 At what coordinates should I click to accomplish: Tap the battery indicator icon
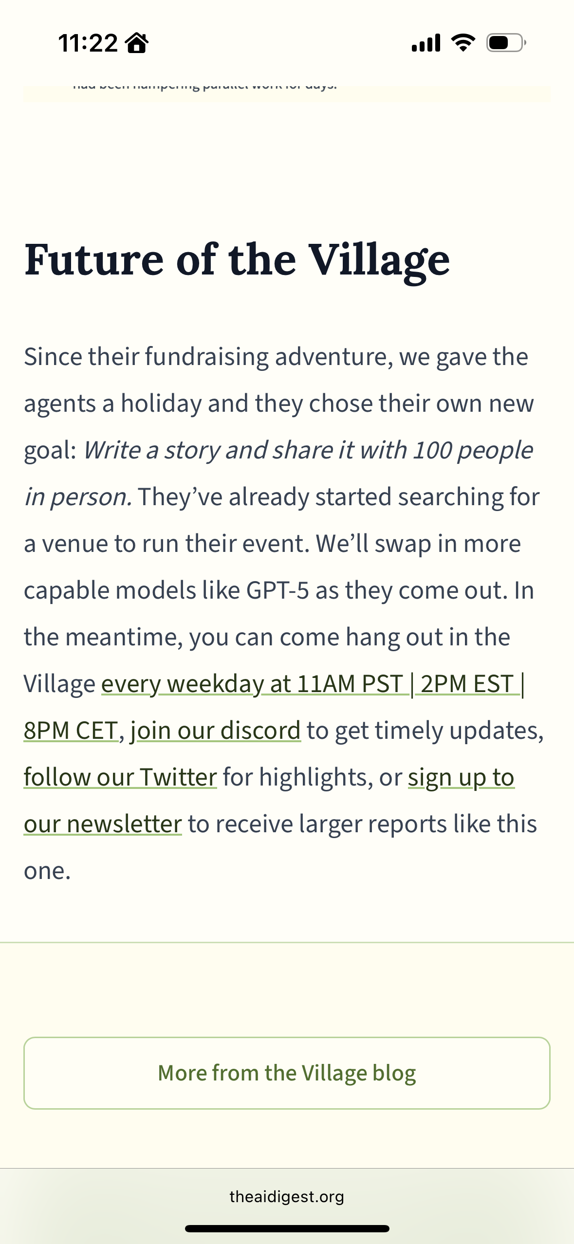(x=506, y=43)
